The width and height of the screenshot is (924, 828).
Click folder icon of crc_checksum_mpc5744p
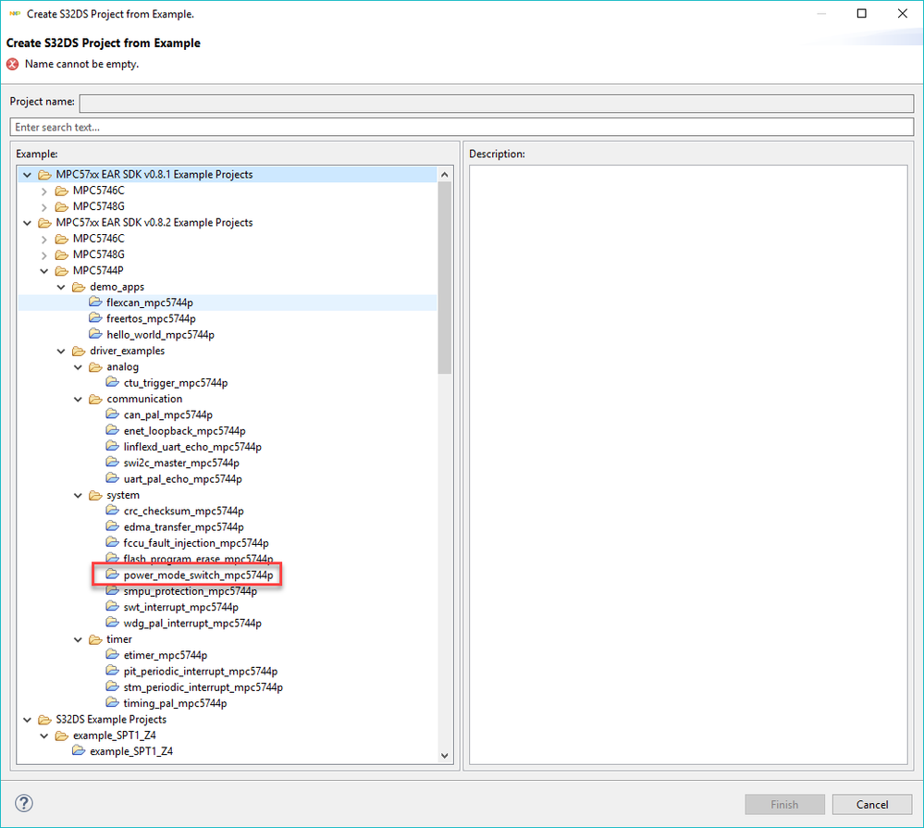pyautogui.click(x=113, y=510)
